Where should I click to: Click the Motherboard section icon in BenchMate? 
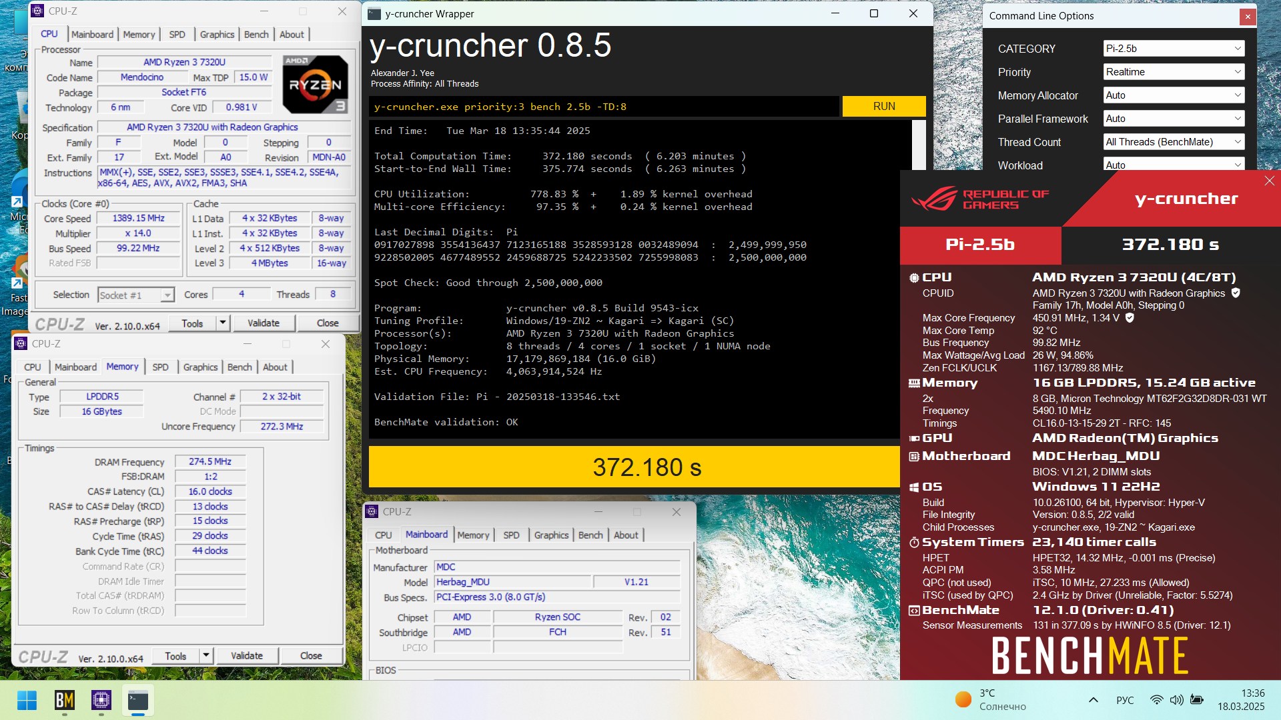(914, 457)
